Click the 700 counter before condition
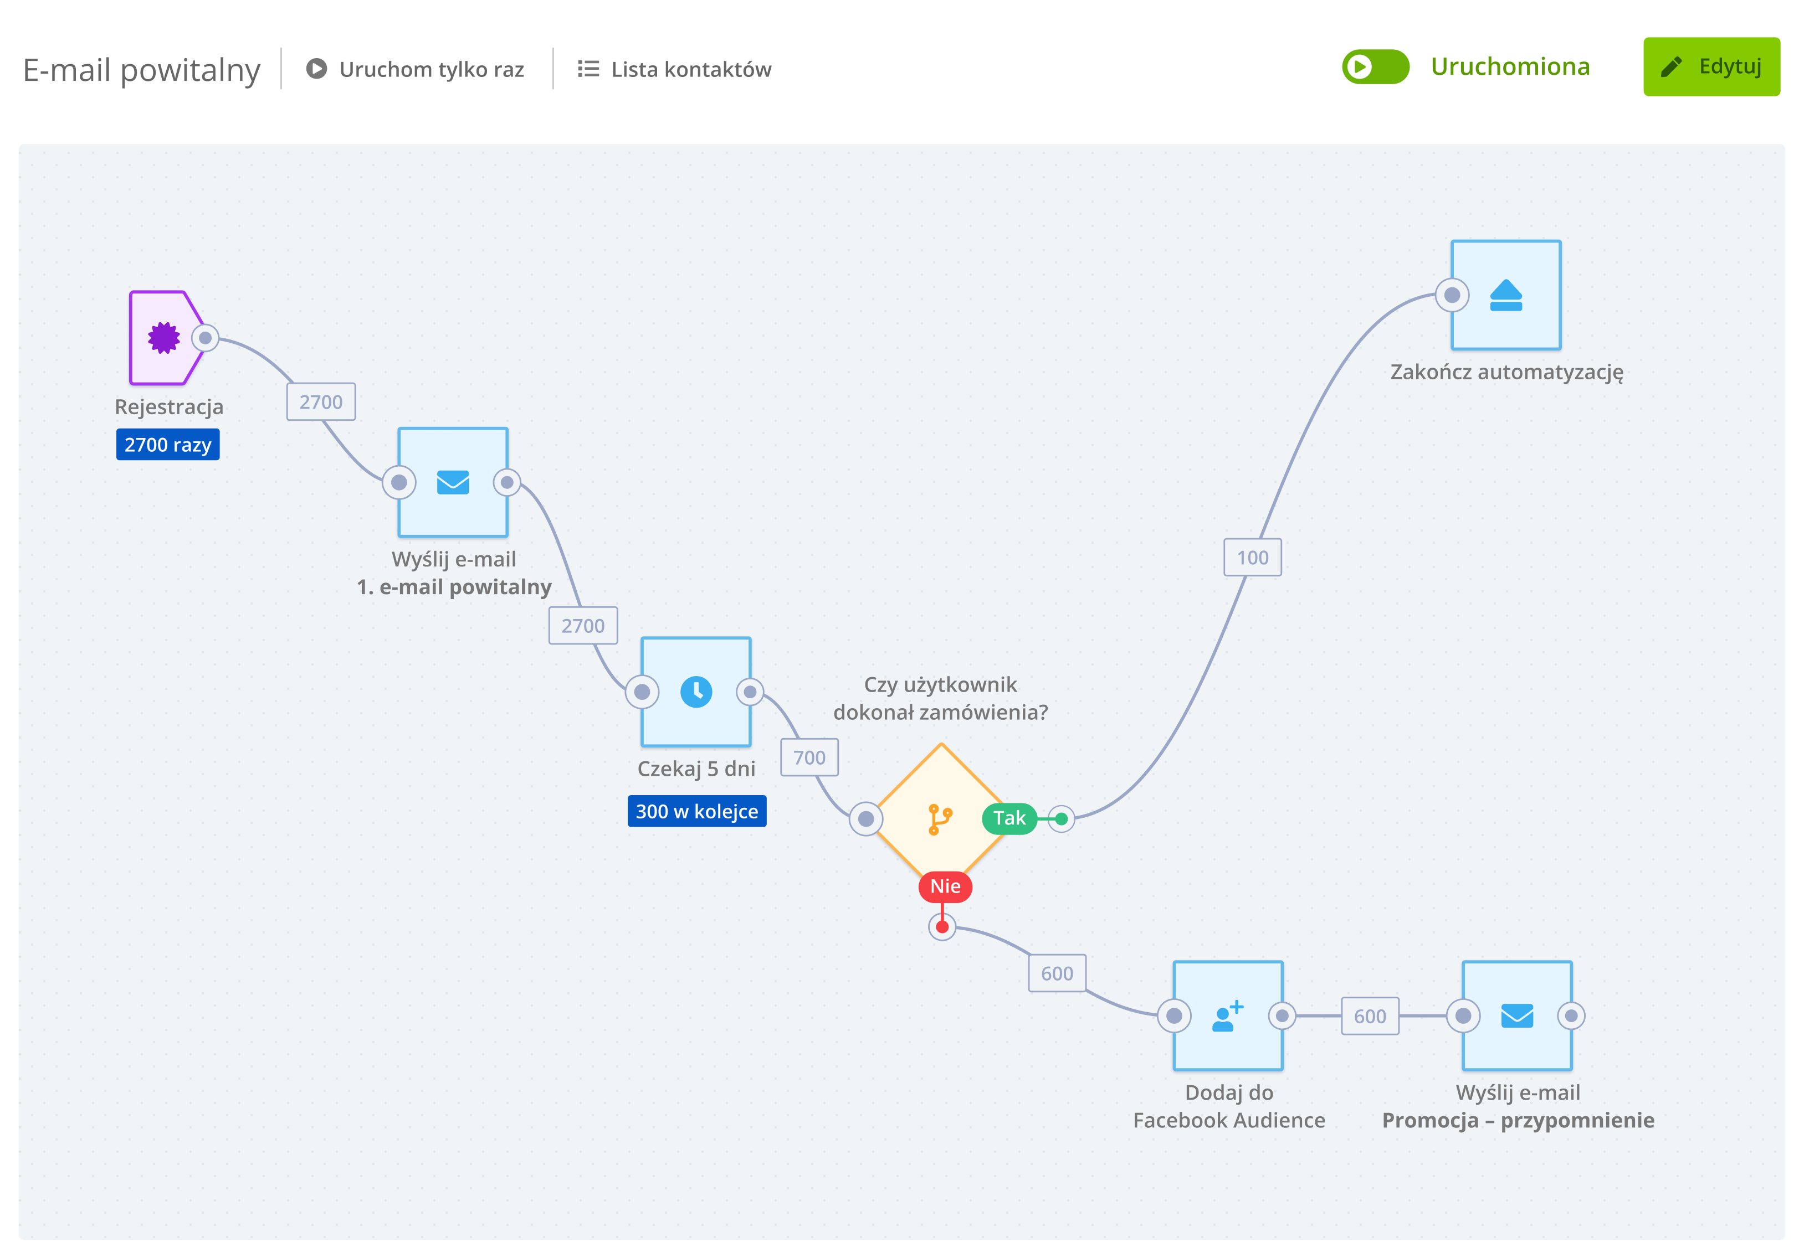Viewport: 1804px width, 1258px height. 808,758
